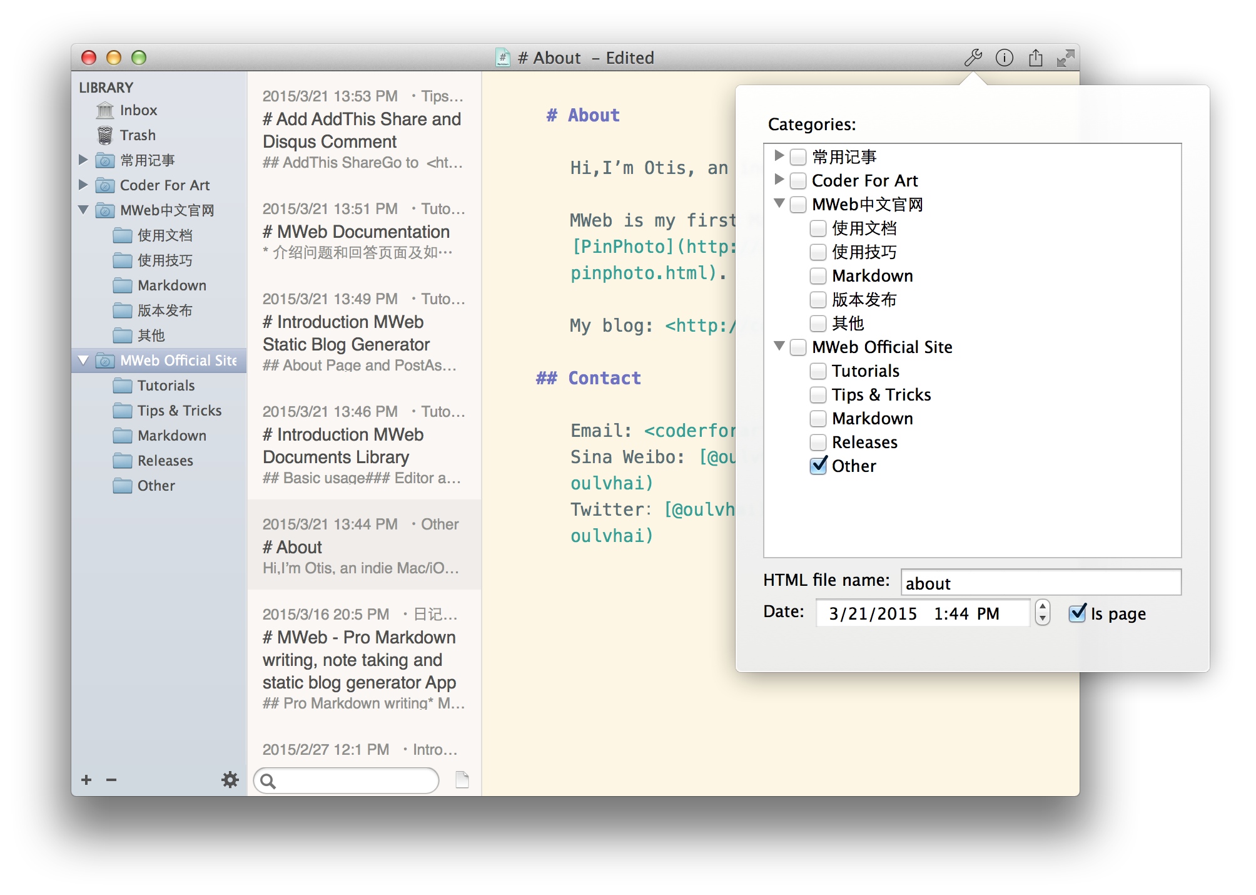Toggle fullscreen with the arrows icon
The height and width of the screenshot is (895, 1256).
click(x=1065, y=58)
